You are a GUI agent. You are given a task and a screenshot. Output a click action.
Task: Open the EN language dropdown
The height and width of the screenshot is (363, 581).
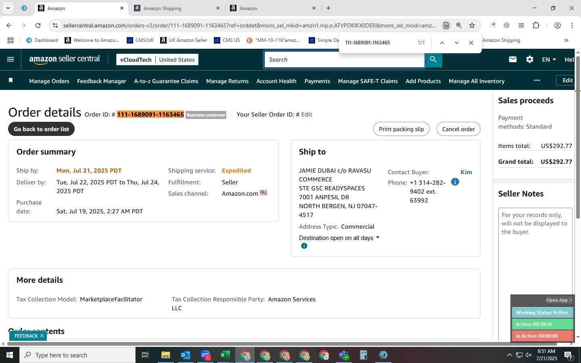click(x=549, y=59)
